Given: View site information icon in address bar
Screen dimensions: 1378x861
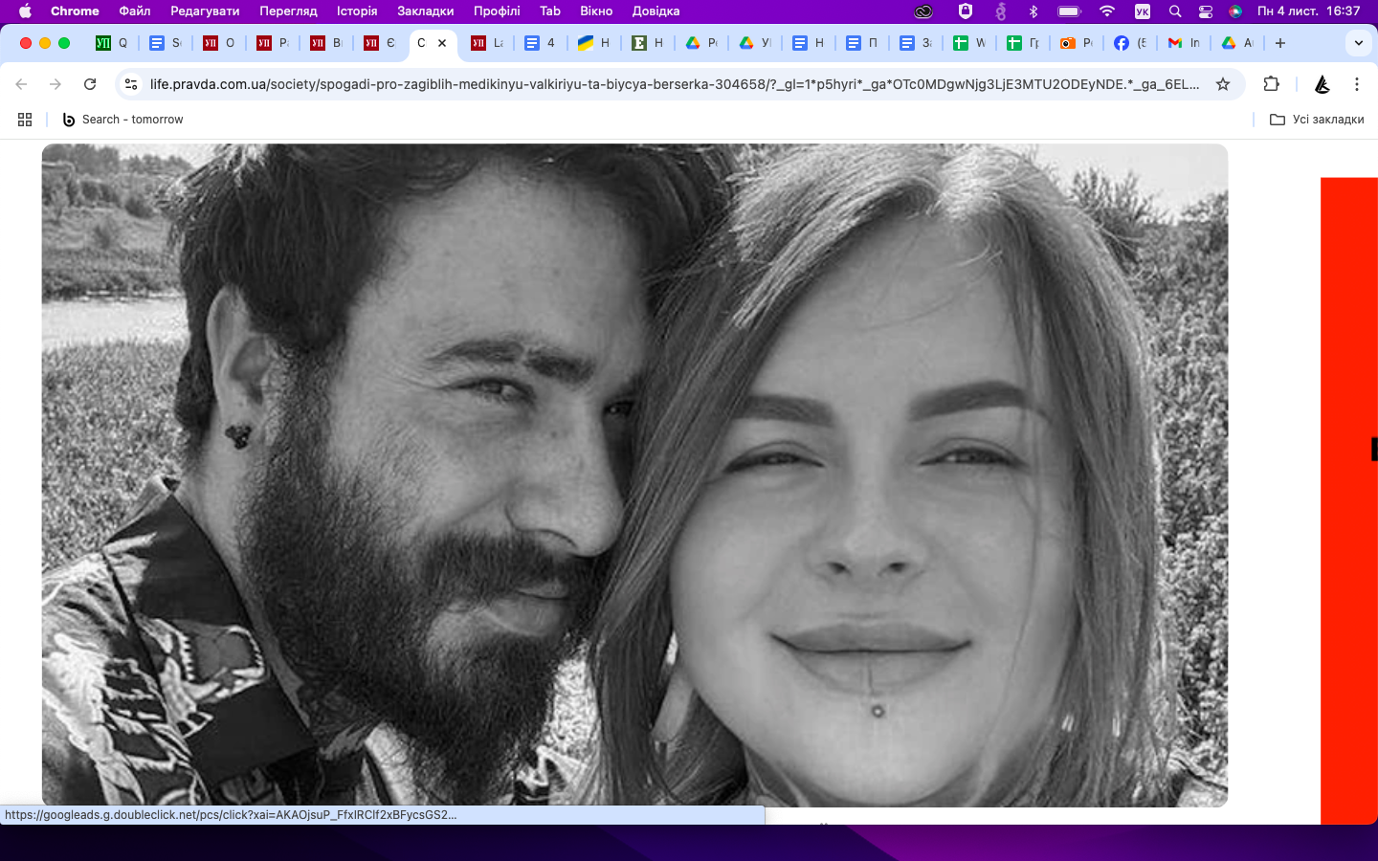Looking at the screenshot, I should (x=132, y=84).
